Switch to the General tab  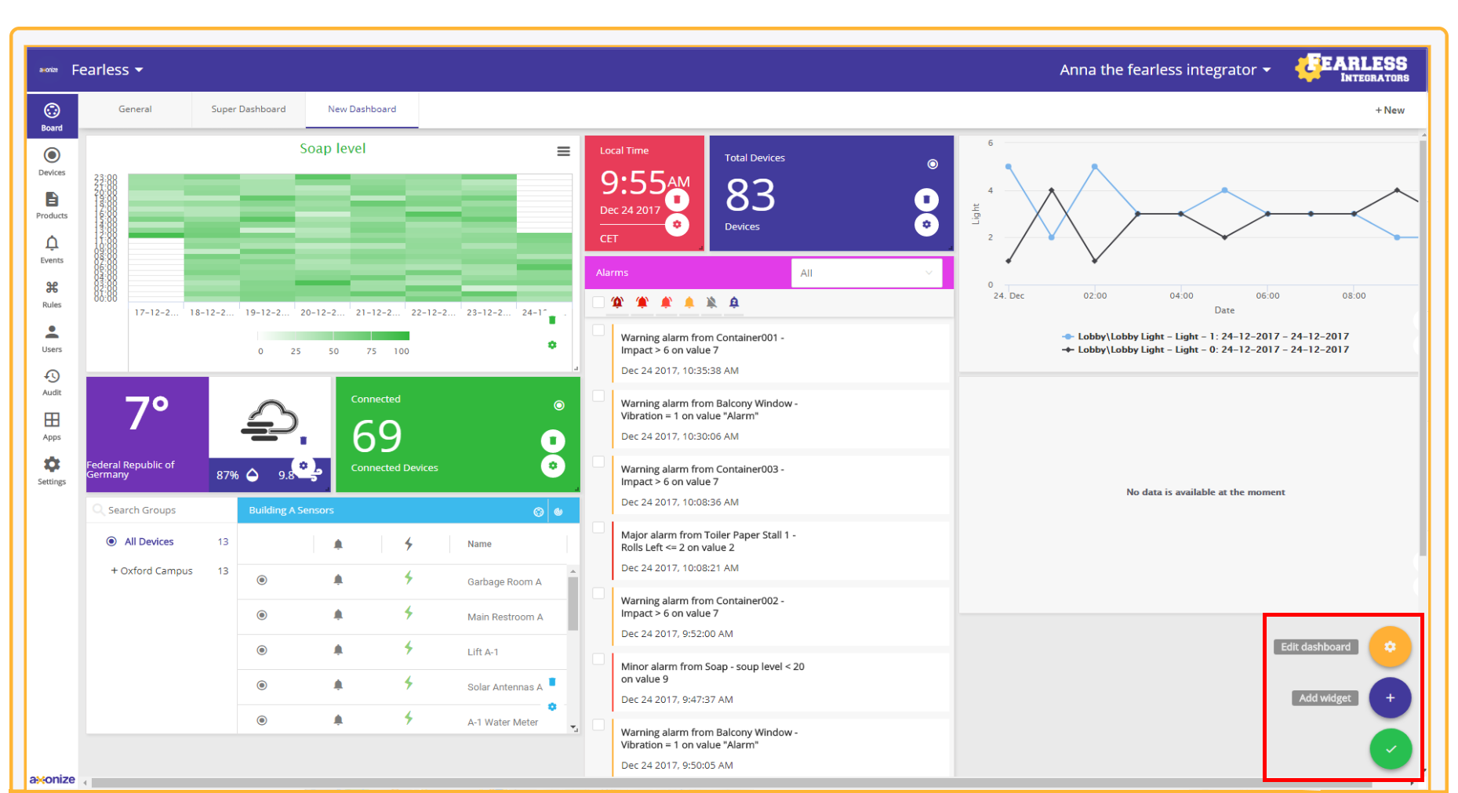pyautogui.click(x=135, y=110)
